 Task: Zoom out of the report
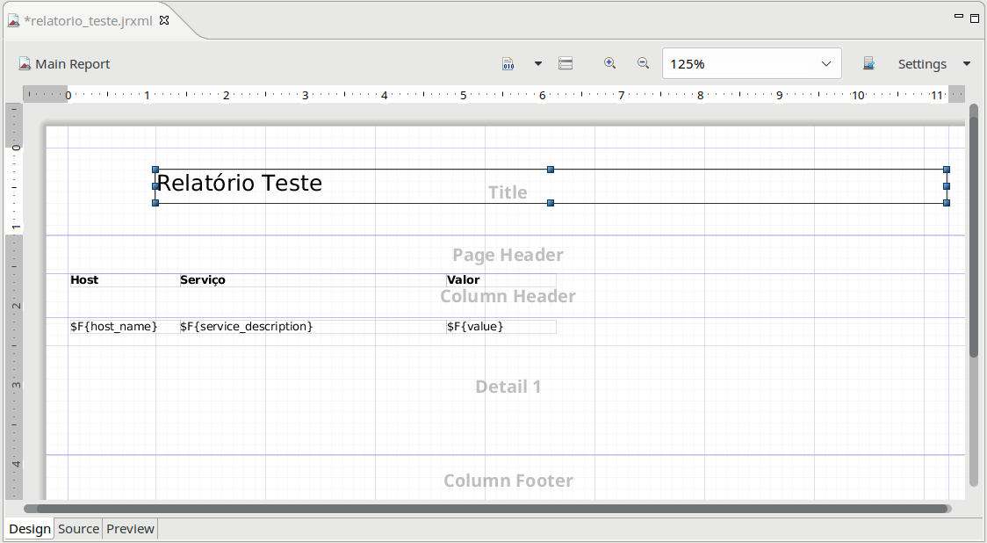[643, 63]
